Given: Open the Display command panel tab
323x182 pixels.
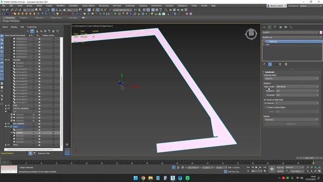Looking at the screenshot, I should [x=286, y=27].
